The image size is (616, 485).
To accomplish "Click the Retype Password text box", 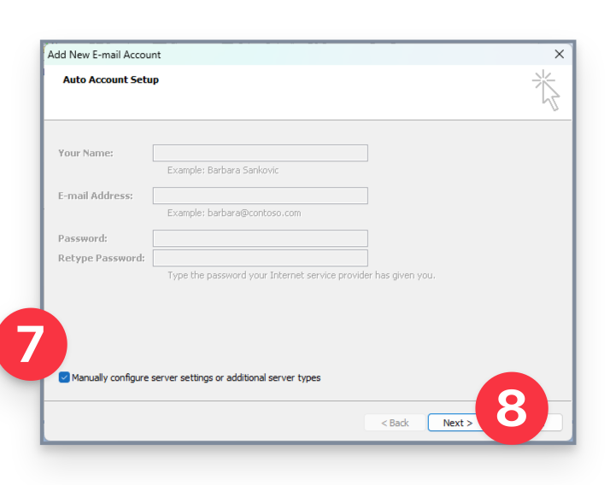I will [260, 258].
